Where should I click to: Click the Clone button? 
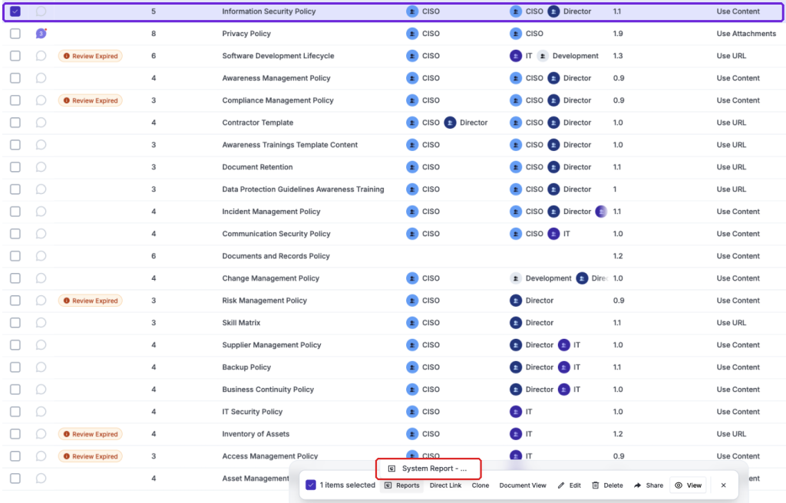(481, 485)
